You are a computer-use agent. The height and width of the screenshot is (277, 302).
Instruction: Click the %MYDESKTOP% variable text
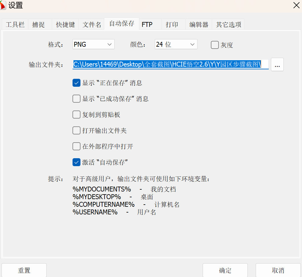click(97, 197)
